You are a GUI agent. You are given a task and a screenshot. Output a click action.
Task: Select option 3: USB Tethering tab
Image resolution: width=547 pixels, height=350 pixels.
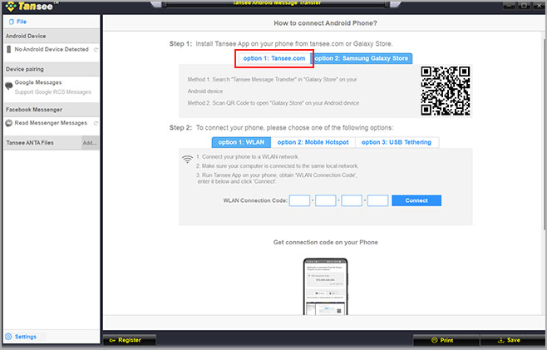coord(397,142)
